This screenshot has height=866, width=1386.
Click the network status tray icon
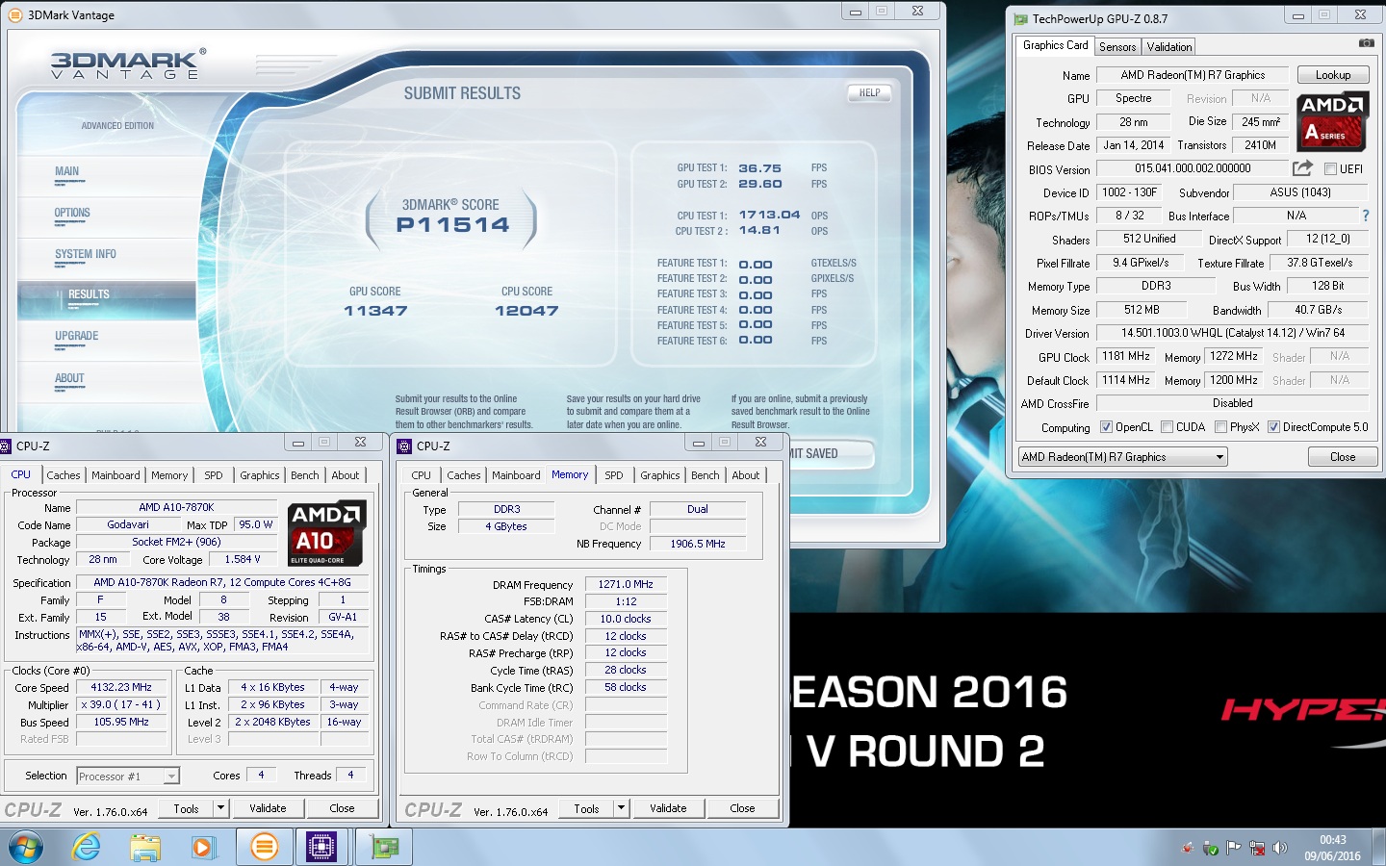tap(1257, 848)
